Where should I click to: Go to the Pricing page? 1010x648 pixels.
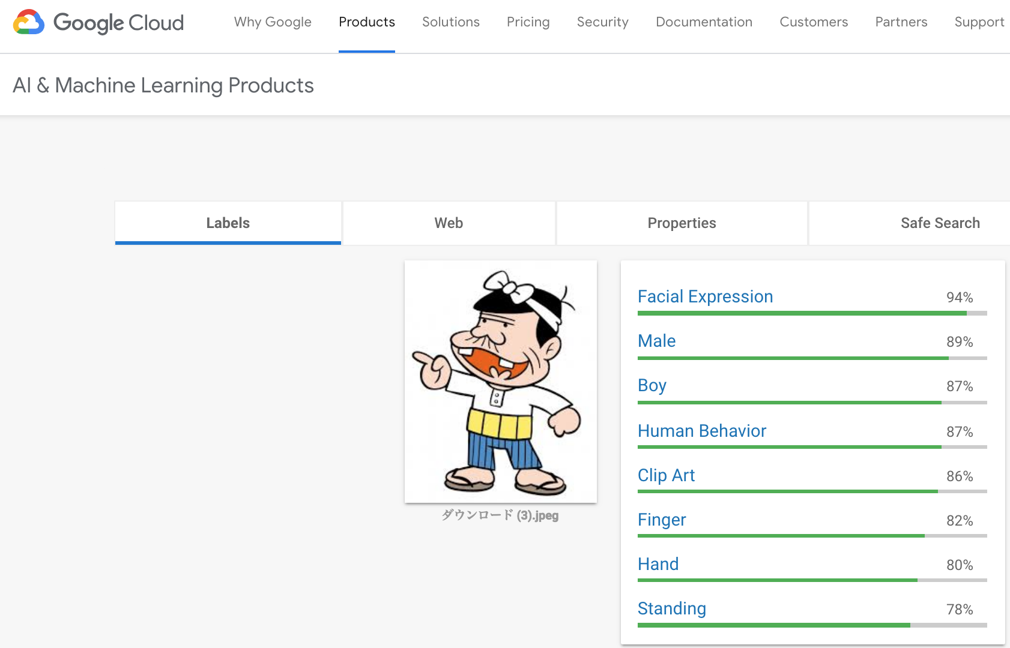coord(528,22)
